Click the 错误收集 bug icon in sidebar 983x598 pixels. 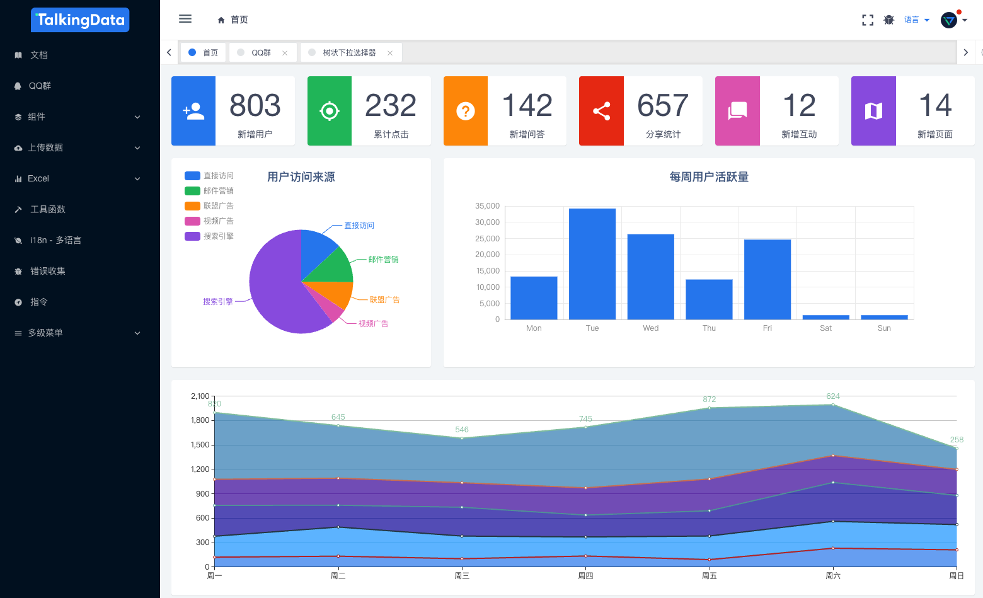[18, 272]
